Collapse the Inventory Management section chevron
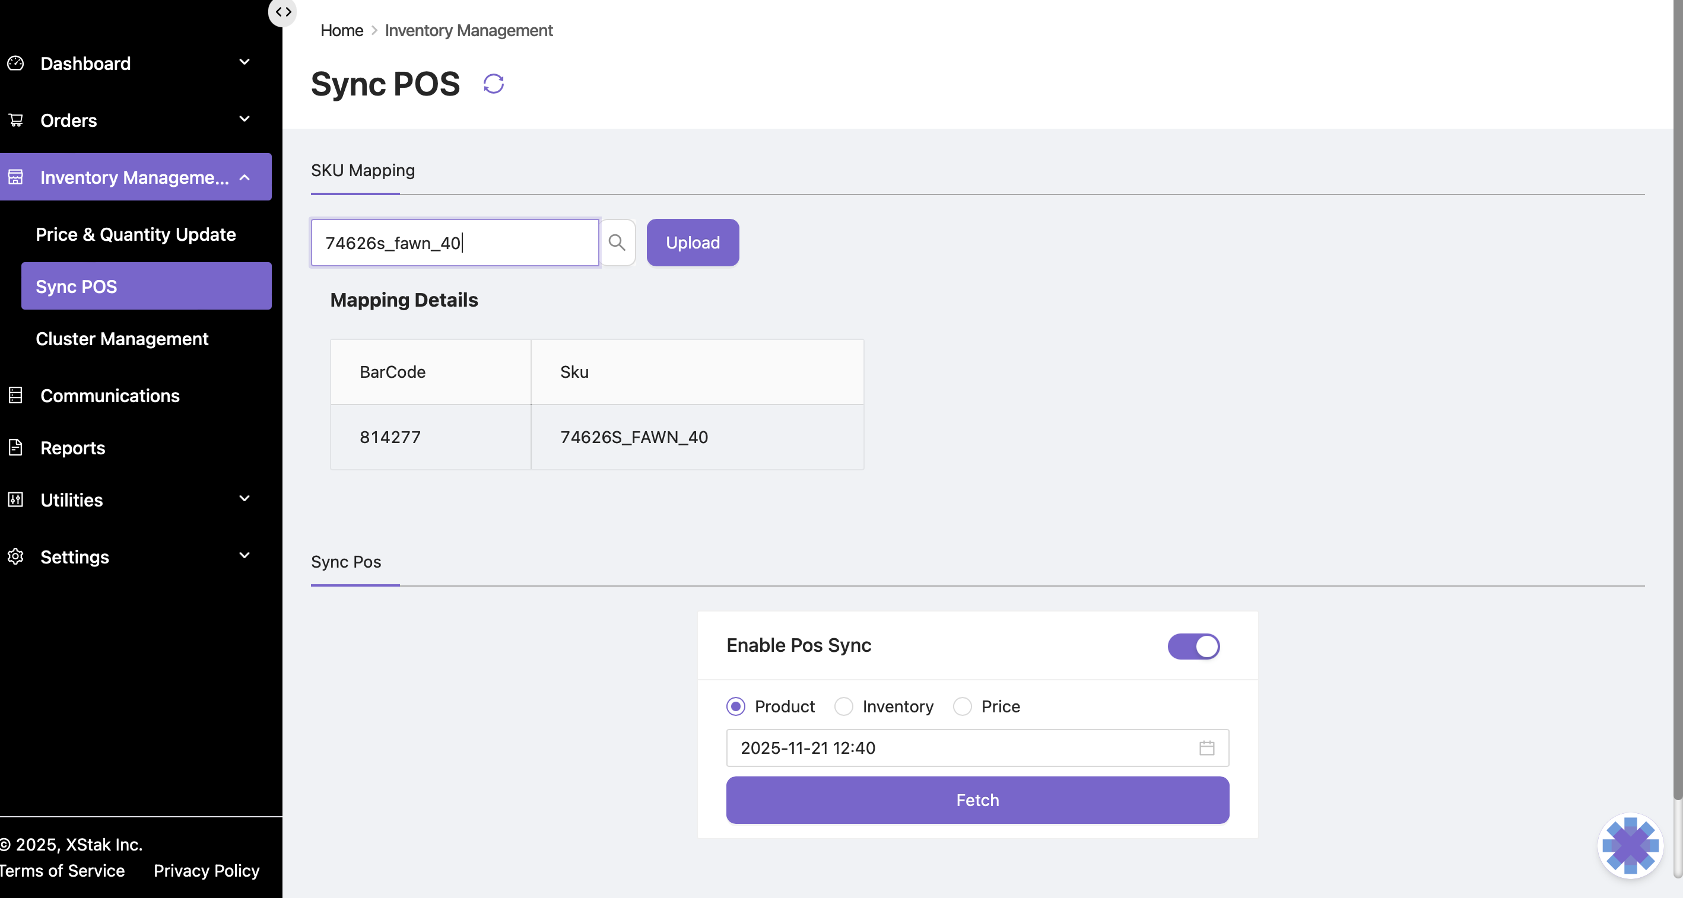Screen dimensions: 1683x898 point(244,177)
